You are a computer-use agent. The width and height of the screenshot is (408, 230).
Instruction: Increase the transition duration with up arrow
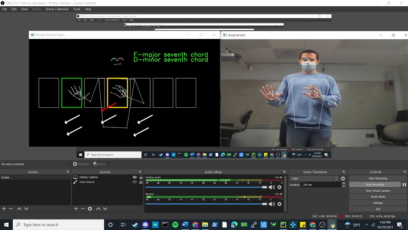pos(344,183)
